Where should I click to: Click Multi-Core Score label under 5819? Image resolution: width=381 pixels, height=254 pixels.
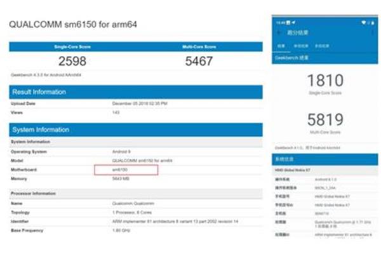pos(325,132)
